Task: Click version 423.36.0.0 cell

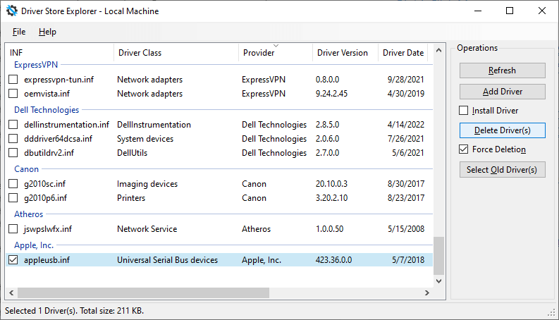Action: point(333,260)
